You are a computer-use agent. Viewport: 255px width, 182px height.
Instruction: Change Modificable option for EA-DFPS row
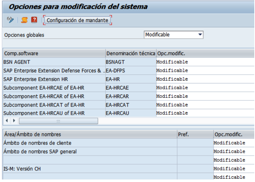(206, 70)
